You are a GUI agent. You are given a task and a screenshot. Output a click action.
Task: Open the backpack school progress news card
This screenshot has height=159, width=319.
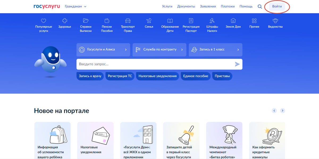tap(52, 140)
